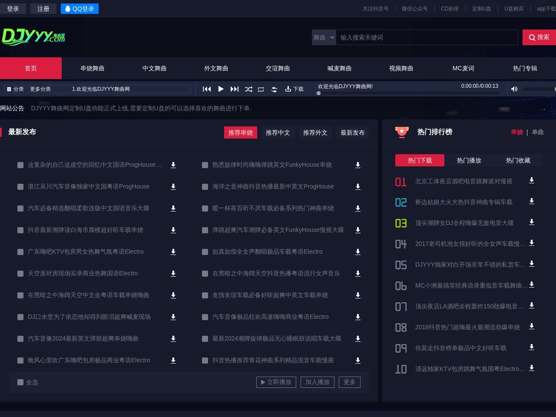Image resolution: width=556 pixels, height=417 pixels.
Task: Download rank 10 清远独家KTV包房 track
Action: coord(532,368)
